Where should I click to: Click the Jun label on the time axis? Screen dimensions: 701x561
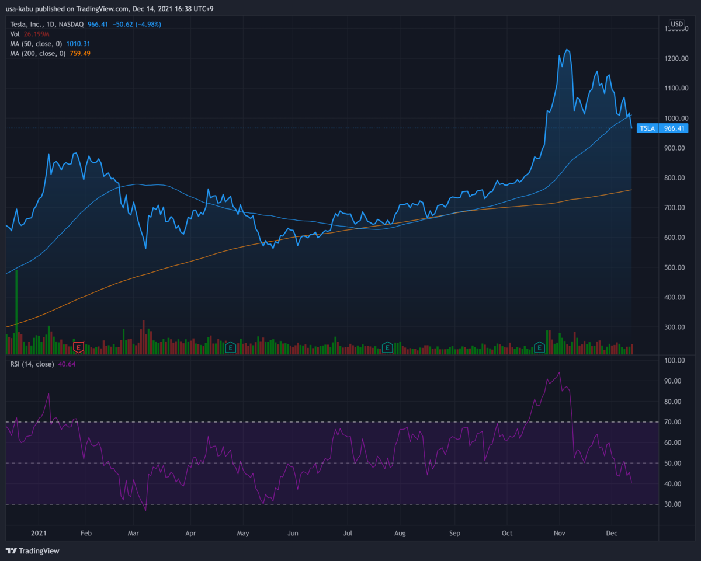click(x=294, y=534)
